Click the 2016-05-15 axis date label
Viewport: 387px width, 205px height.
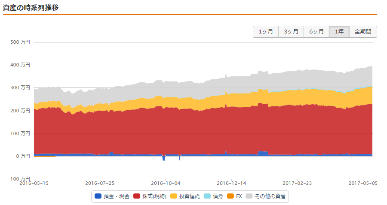coord(34,184)
